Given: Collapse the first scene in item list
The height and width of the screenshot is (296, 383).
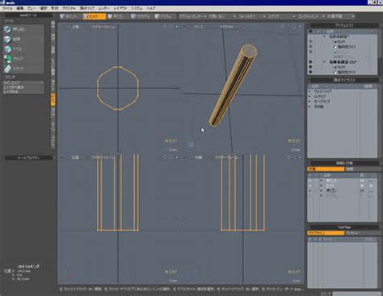Looking at the screenshot, I should (325, 36).
